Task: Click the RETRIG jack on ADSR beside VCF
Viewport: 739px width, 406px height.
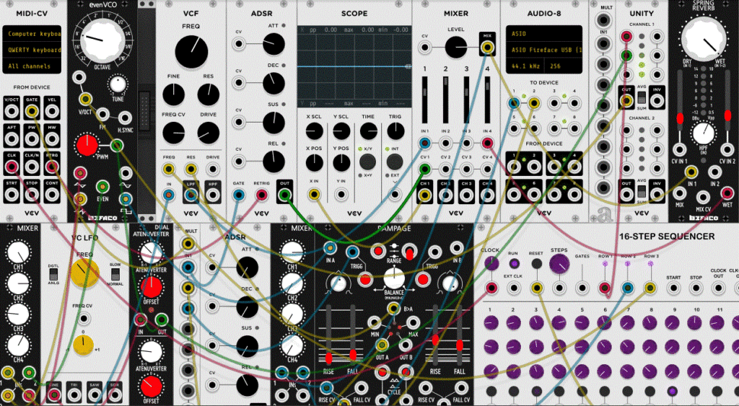Action: [x=261, y=195]
